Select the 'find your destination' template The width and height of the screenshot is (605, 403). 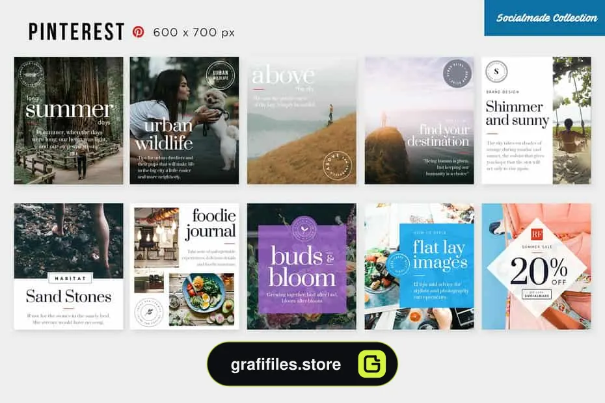pyautogui.click(x=420, y=121)
